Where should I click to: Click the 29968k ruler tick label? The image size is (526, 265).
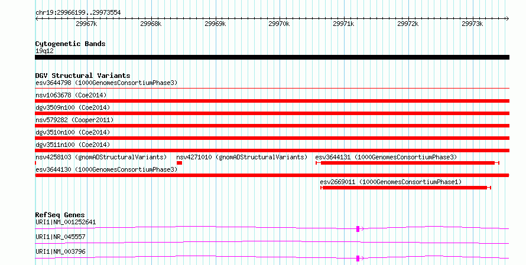pyautogui.click(x=151, y=24)
